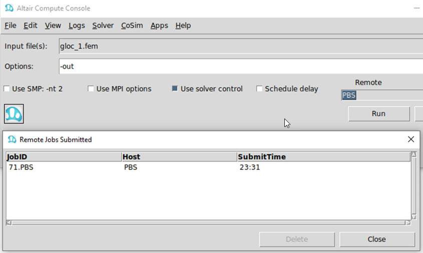
Task: Click the horizontal scrollbar left arrow
Action: click(x=9, y=223)
